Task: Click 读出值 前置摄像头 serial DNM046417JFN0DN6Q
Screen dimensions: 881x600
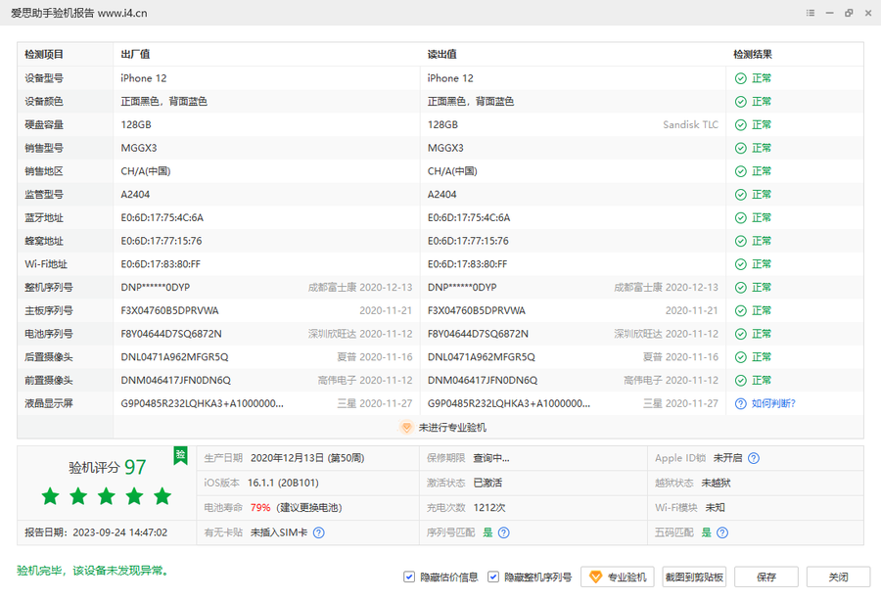Action: pos(482,381)
